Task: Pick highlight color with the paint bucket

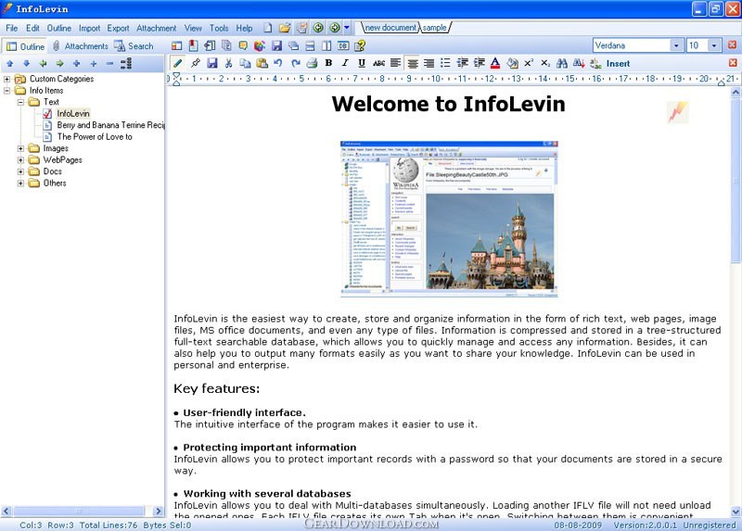Action: [512, 63]
